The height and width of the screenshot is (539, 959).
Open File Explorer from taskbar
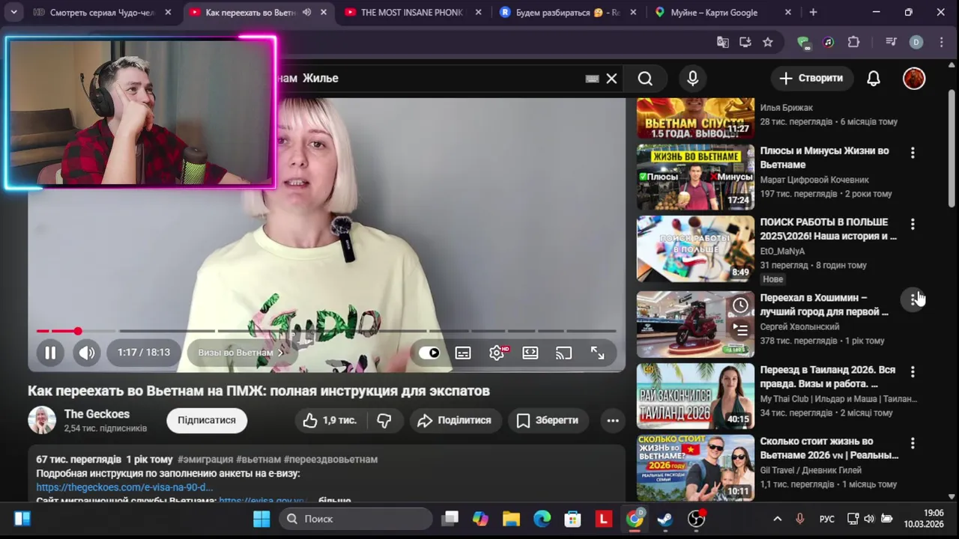point(511,519)
